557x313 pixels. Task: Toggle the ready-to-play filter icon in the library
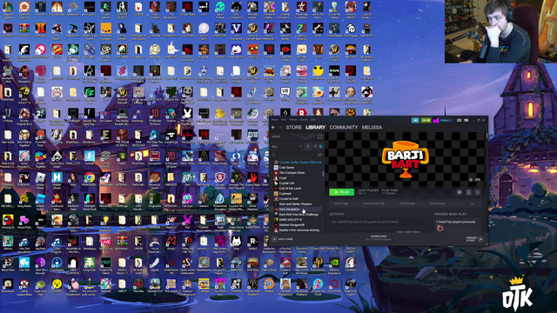coord(321,146)
